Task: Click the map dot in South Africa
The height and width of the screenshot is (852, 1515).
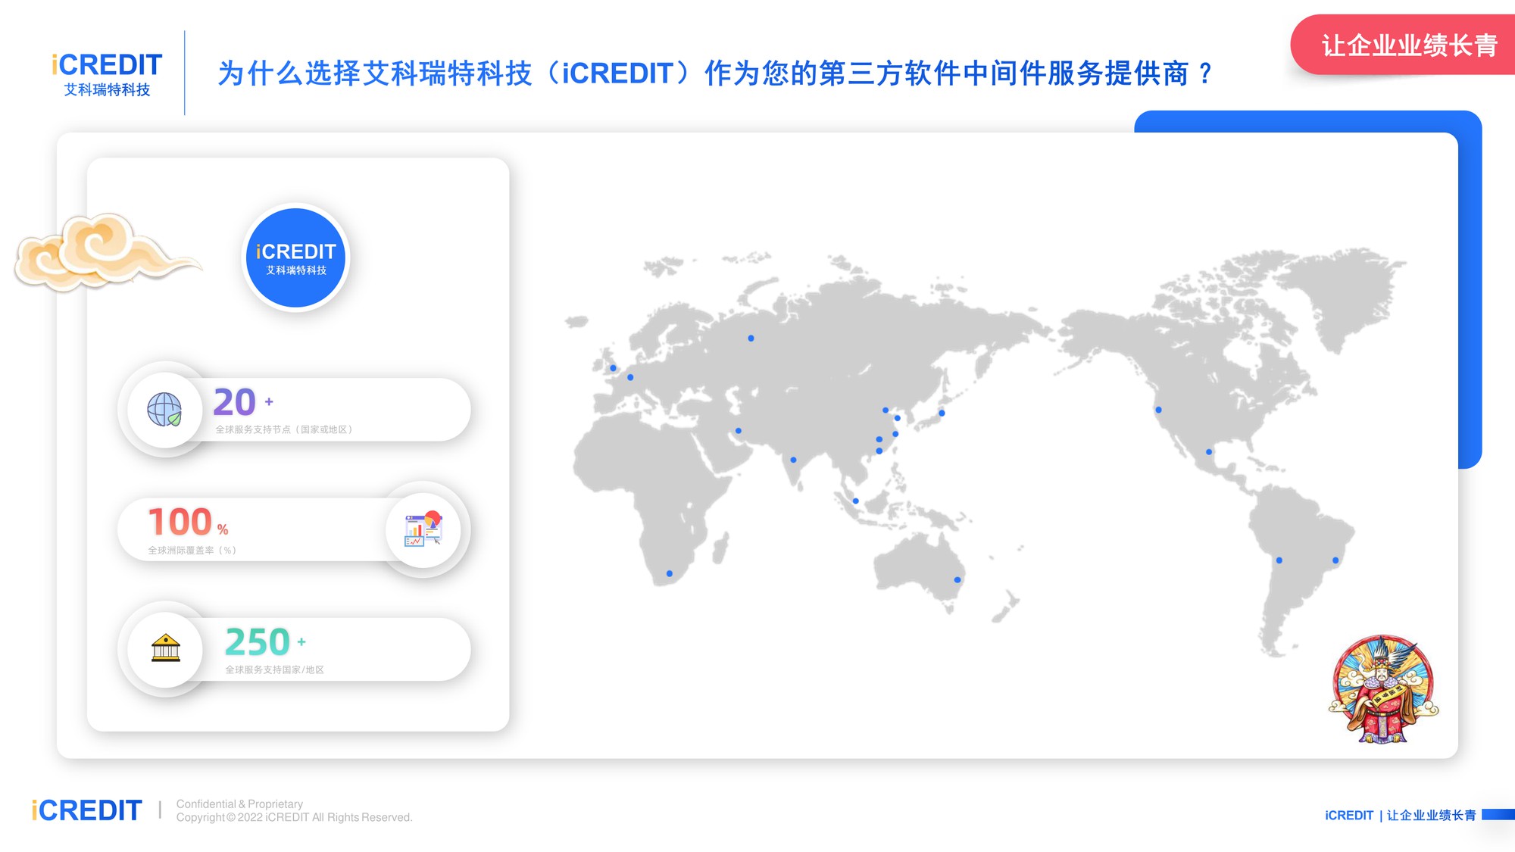Action: [670, 573]
